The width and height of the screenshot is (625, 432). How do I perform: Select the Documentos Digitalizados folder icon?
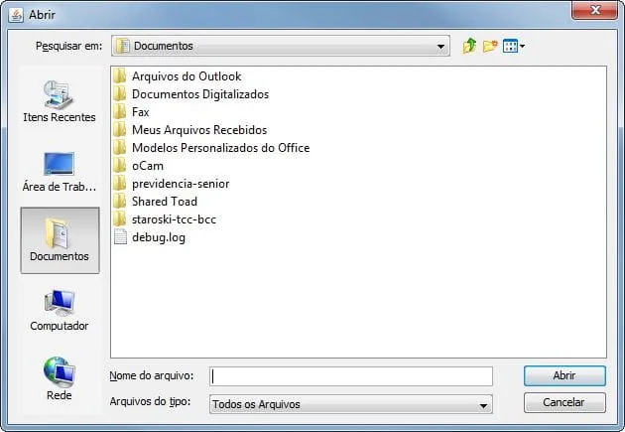click(120, 93)
